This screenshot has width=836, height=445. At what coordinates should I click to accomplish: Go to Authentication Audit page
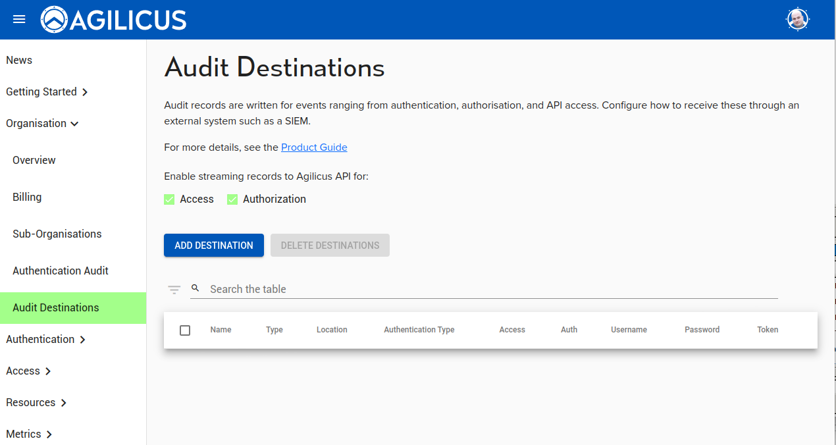[x=61, y=271]
